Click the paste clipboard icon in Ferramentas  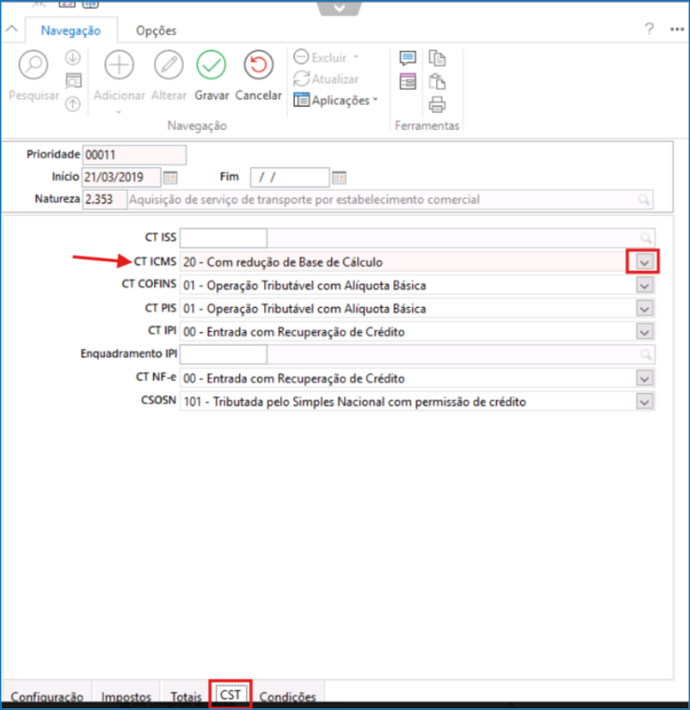[x=437, y=82]
